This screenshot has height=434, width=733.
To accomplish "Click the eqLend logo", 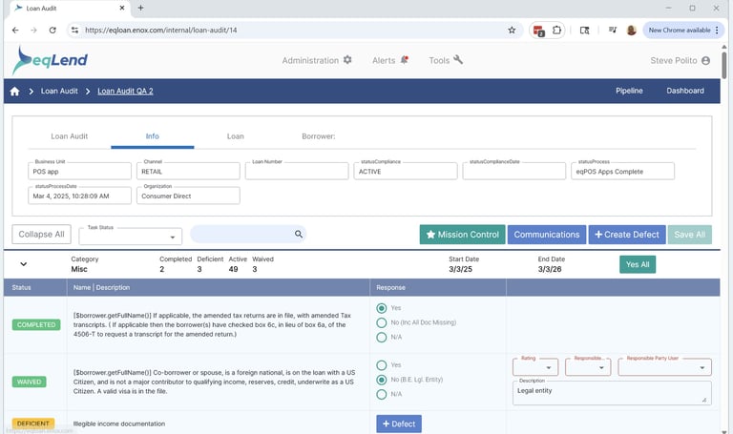I will coord(50,60).
